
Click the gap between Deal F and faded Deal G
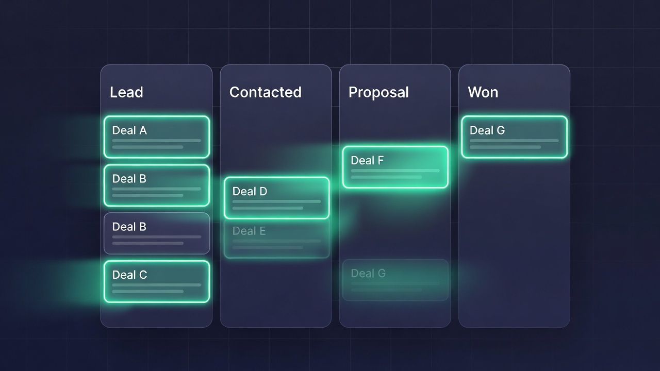395,223
